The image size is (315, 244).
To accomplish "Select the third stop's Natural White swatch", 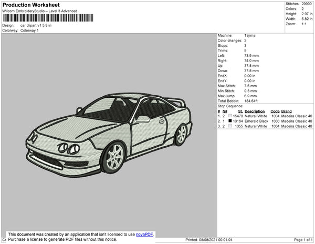I will [x=230, y=127].
